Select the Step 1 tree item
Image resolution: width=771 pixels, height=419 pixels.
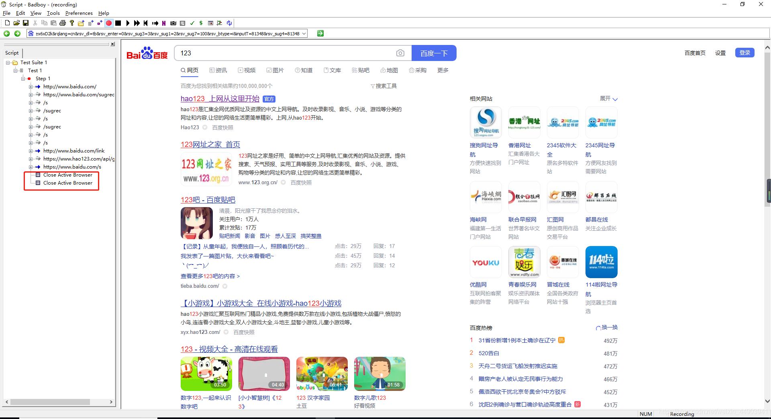point(43,79)
